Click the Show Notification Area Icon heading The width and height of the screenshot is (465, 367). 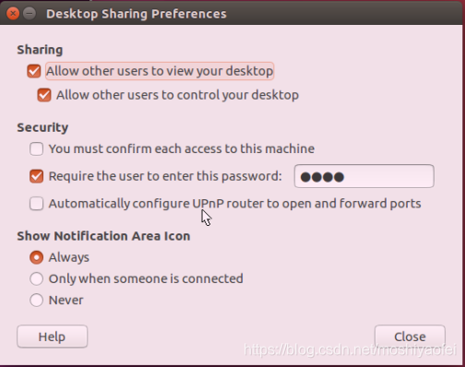coord(103,236)
